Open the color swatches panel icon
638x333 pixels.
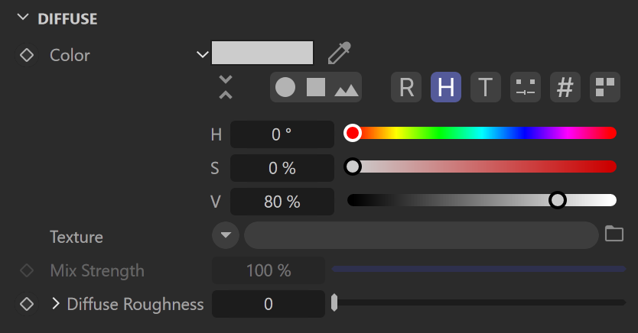pyautogui.click(x=605, y=87)
